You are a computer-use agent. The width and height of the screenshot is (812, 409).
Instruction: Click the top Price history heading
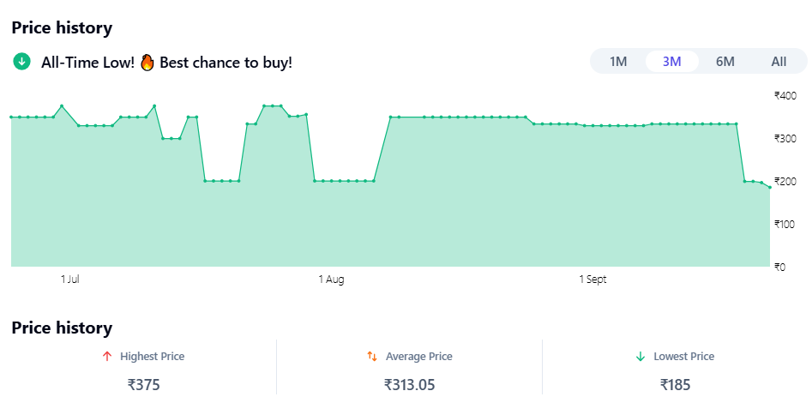click(x=62, y=27)
